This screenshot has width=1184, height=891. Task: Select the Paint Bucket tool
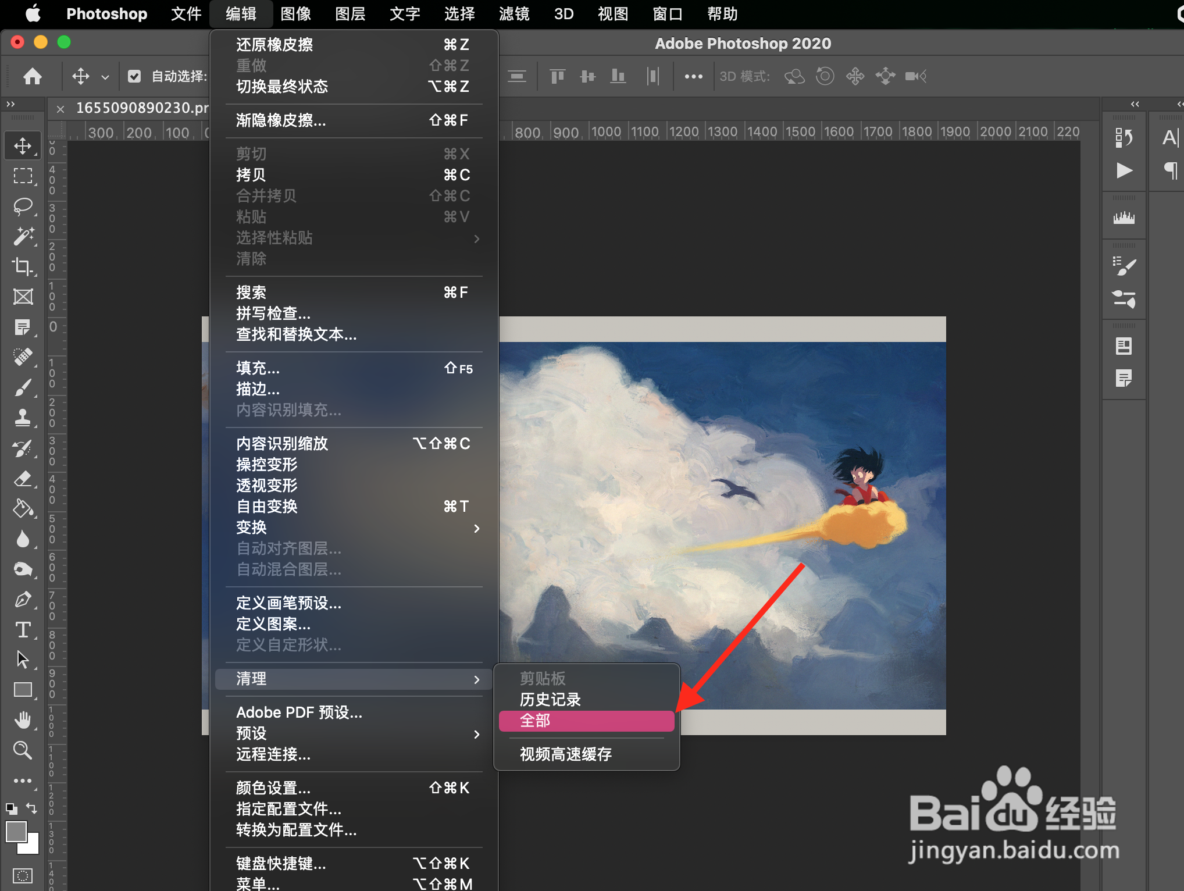(23, 508)
